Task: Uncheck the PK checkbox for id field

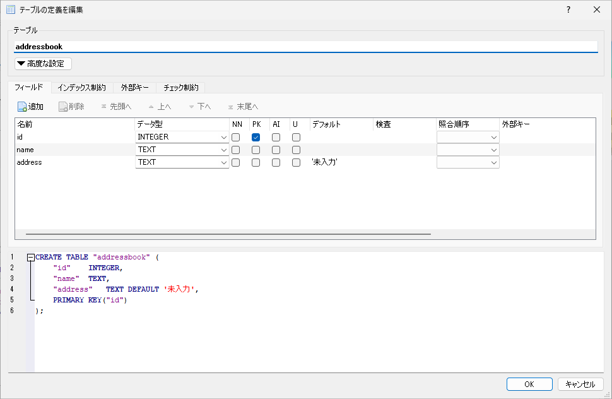Action: [x=256, y=137]
